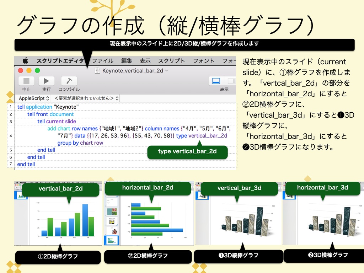Click the document proxy icon beside Keynote_vertical_bar_2d
Viewport: 364px width, 273px height.
97,71
